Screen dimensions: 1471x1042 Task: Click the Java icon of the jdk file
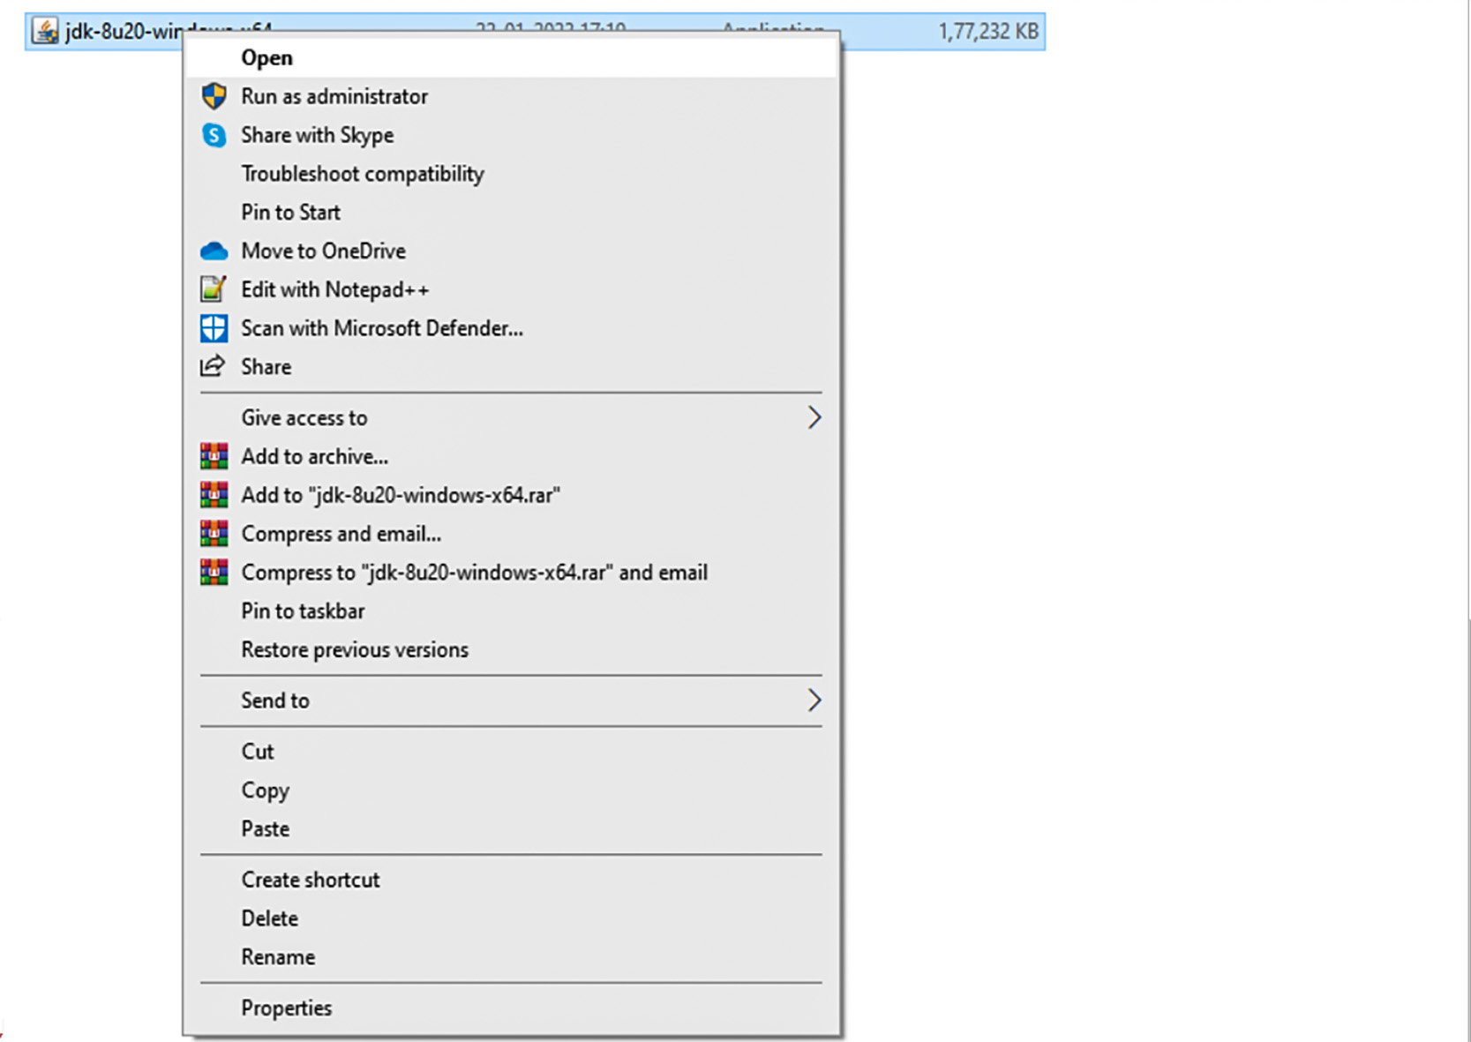pos(45,32)
